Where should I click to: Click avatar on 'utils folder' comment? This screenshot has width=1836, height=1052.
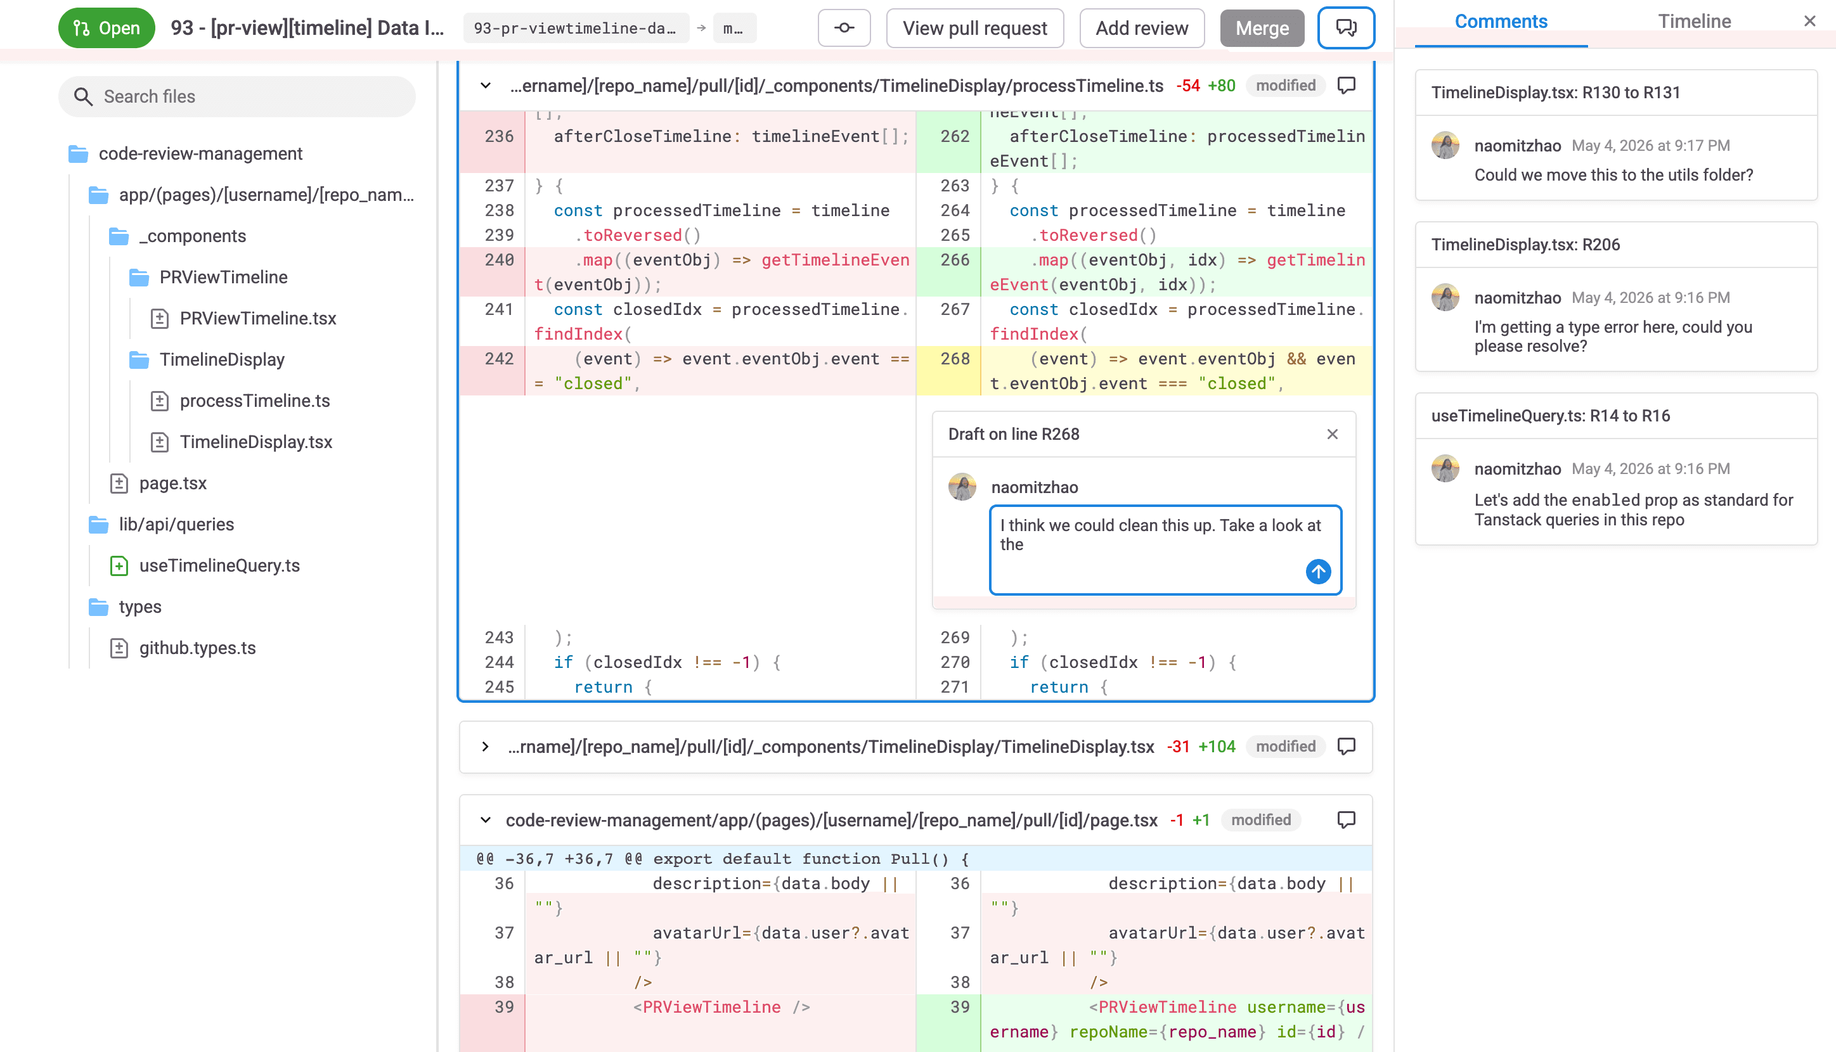1445,145
